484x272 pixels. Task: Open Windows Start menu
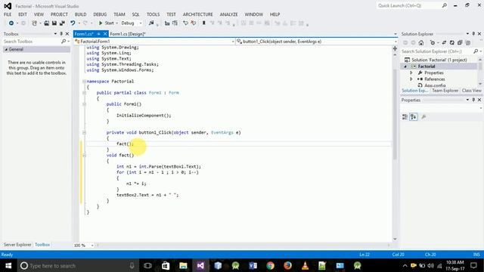[8, 265]
